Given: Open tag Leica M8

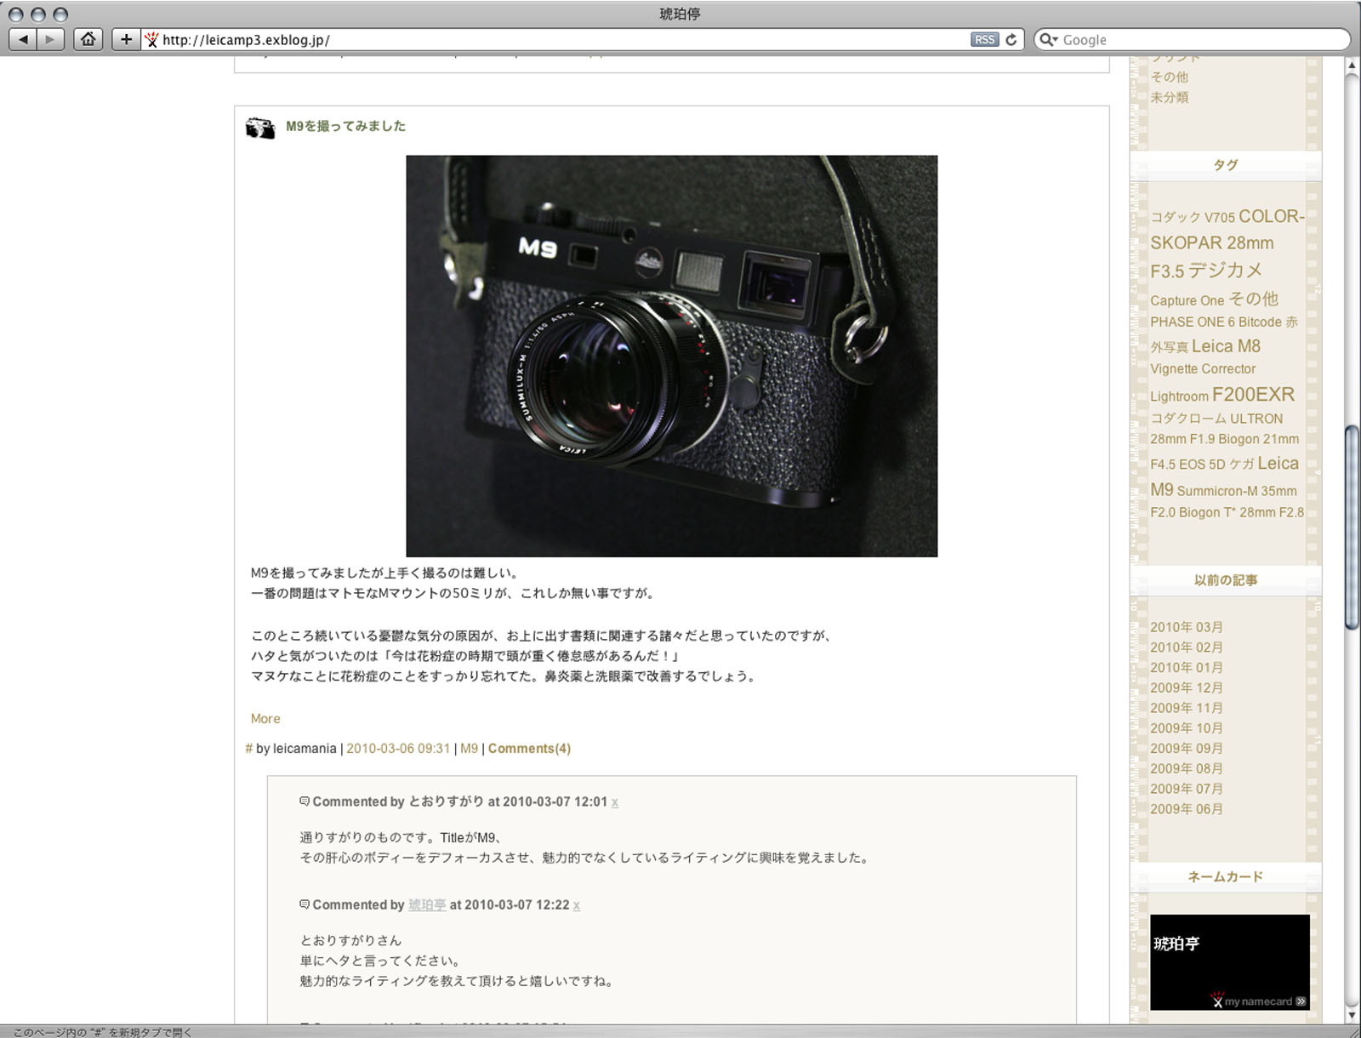Looking at the screenshot, I should pos(1226,346).
